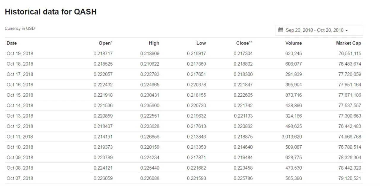Image resolution: width=380 pixels, height=186 pixels.
Task: Select the Oct 15, 2018 date cell
Action: (x=20, y=95)
